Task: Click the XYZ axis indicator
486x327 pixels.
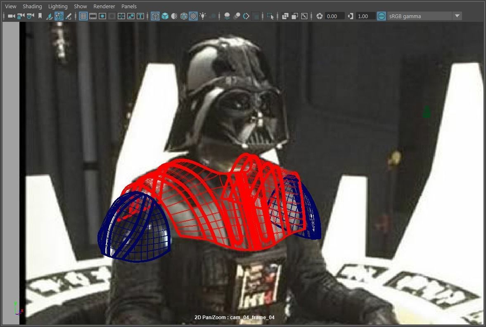Action: click(18, 309)
